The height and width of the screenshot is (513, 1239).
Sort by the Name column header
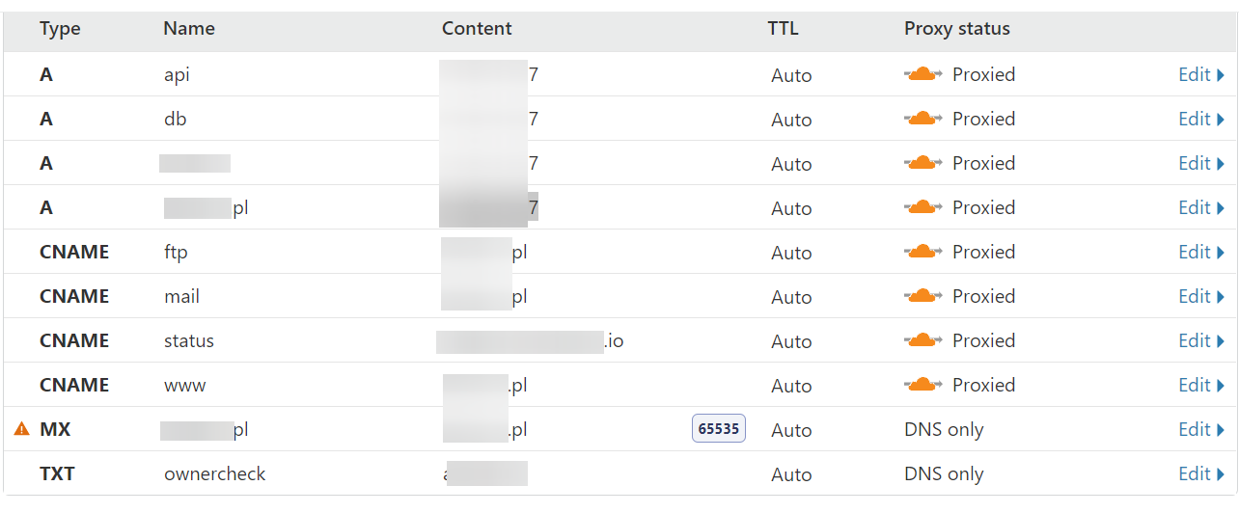click(x=188, y=29)
